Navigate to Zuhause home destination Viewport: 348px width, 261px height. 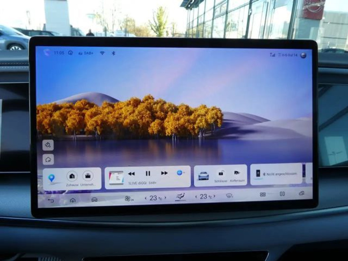click(x=72, y=176)
